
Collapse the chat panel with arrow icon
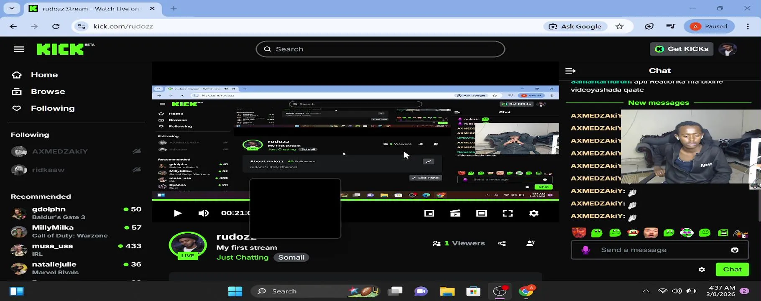[x=570, y=71]
